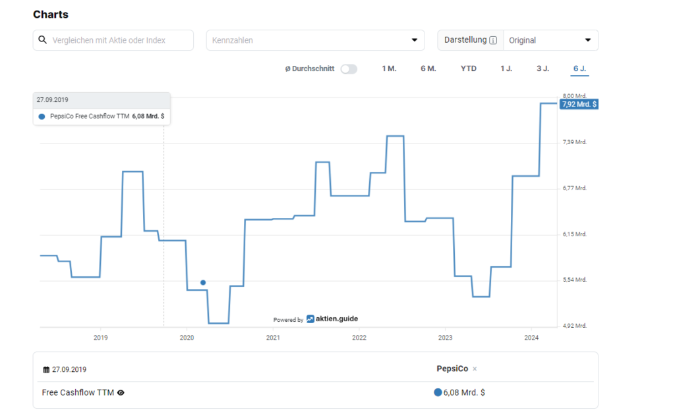The image size is (675, 414).
Task: Click the 6,15 Mrd. y-axis label
Action: click(575, 234)
